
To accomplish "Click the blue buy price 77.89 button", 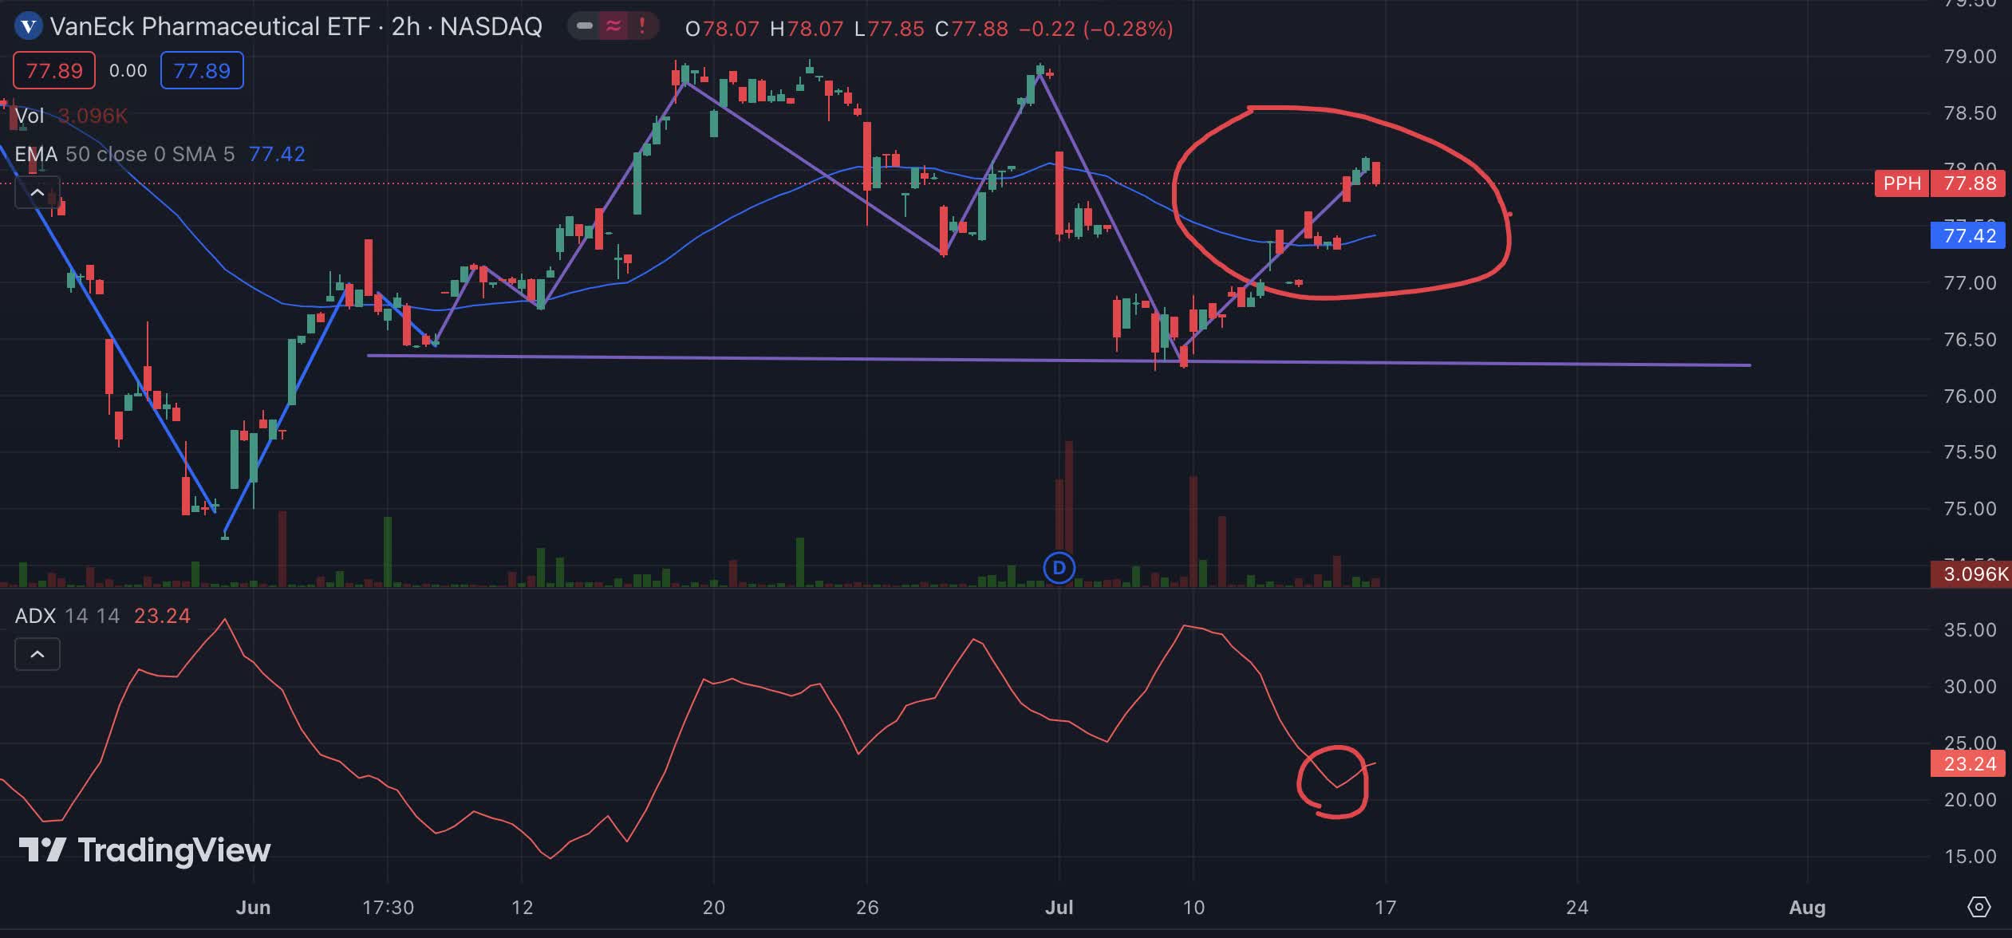I will point(202,71).
